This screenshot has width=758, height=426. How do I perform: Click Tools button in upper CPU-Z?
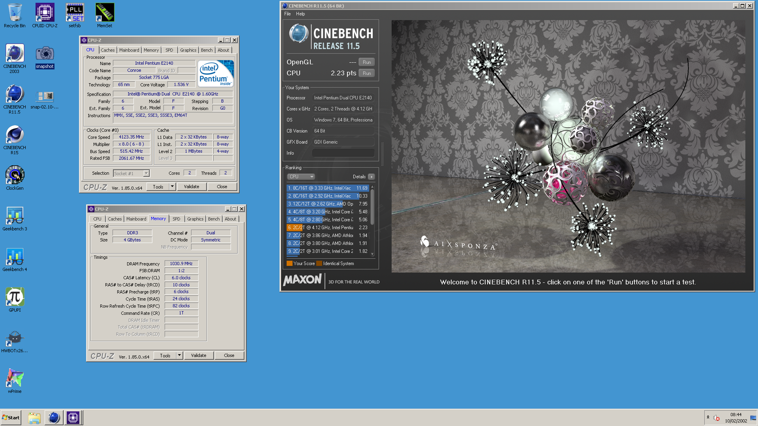click(x=158, y=187)
